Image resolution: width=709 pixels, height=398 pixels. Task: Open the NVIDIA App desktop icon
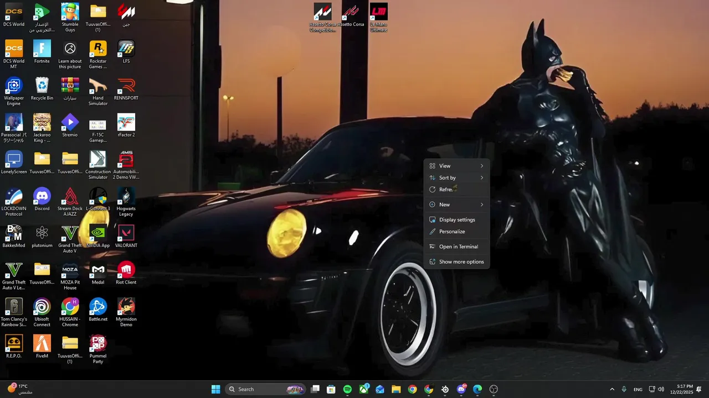coord(98,236)
